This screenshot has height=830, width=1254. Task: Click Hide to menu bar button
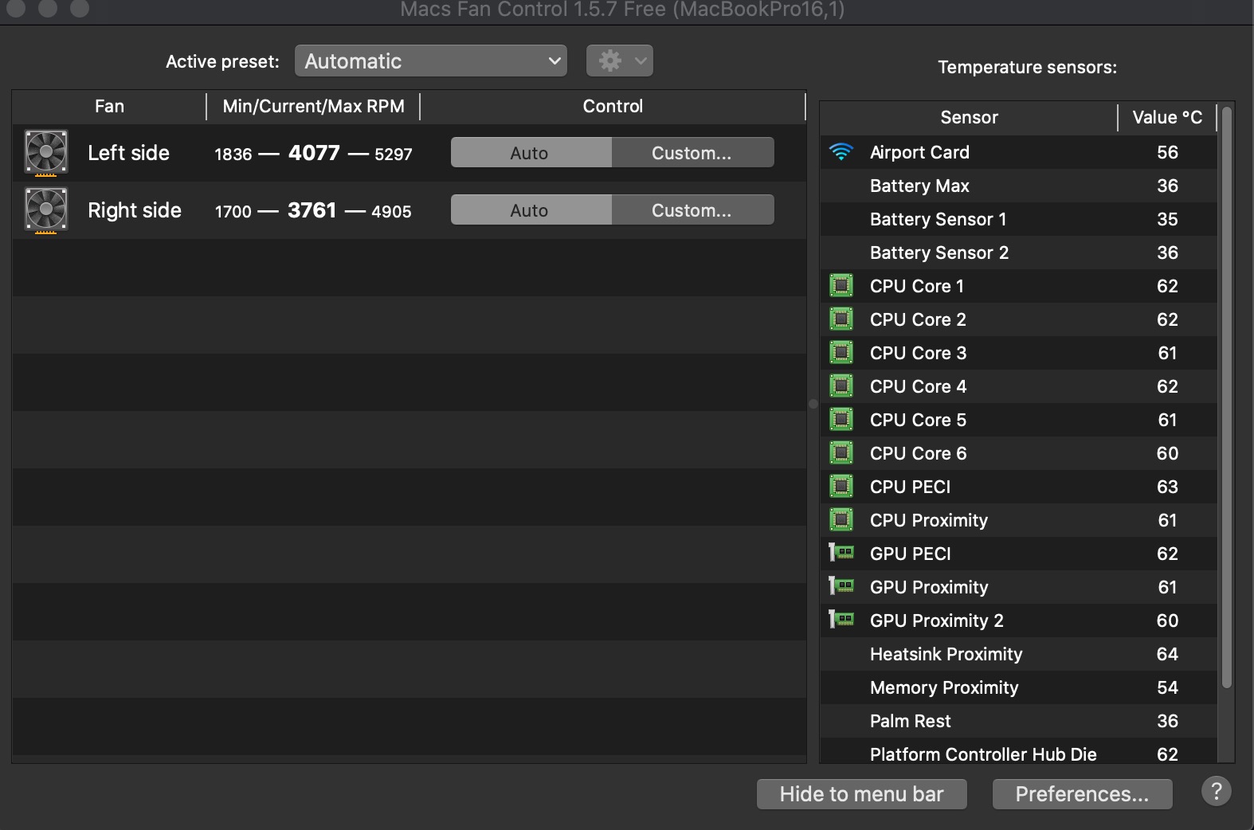(x=861, y=793)
